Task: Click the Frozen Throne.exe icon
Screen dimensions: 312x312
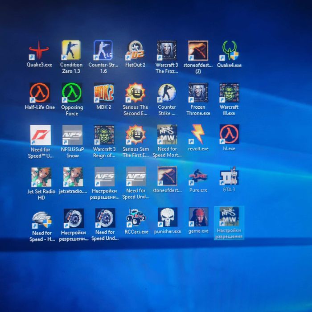Action: pyautogui.click(x=198, y=92)
